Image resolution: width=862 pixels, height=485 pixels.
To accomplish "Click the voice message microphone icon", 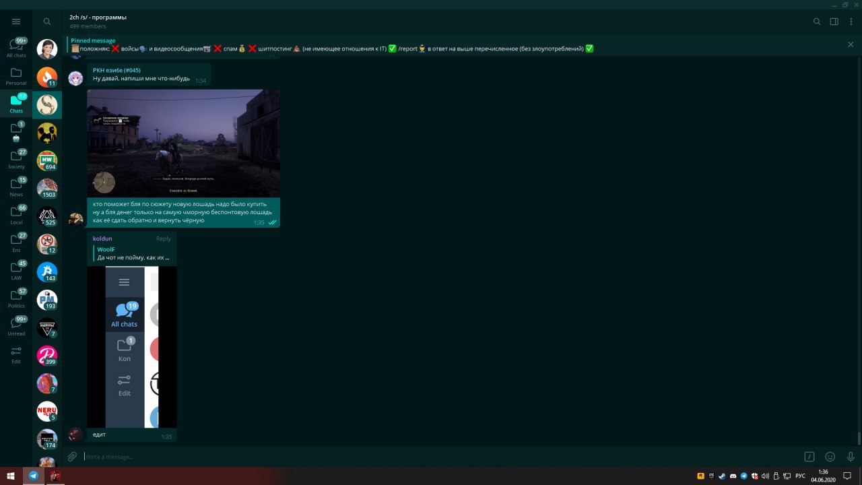I will tap(851, 457).
